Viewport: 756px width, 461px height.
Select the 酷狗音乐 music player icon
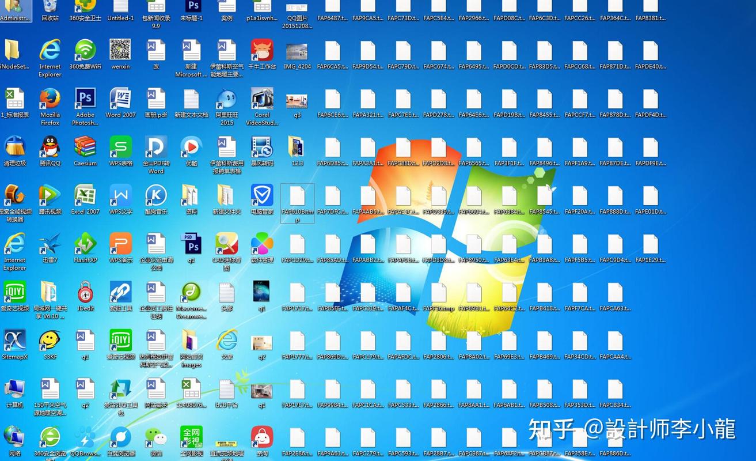click(x=156, y=195)
